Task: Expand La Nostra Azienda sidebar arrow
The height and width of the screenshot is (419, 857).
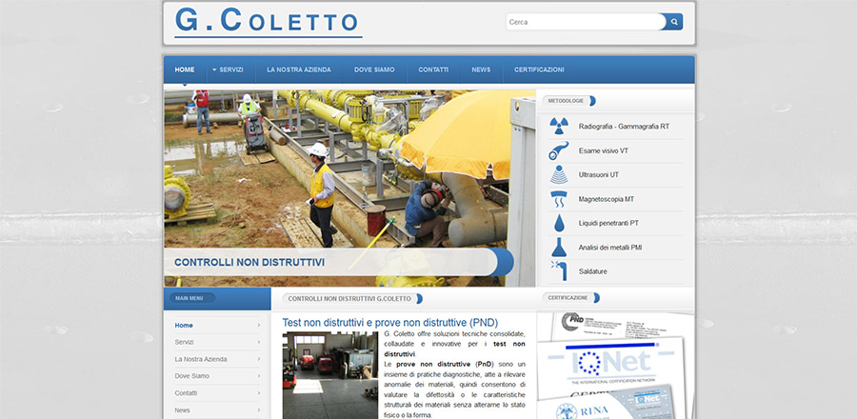Action: 258,359
